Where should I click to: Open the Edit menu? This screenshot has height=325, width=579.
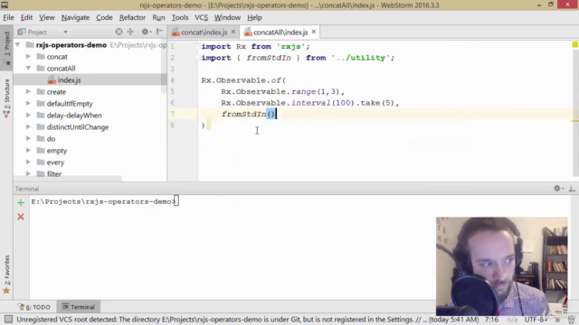coord(26,17)
